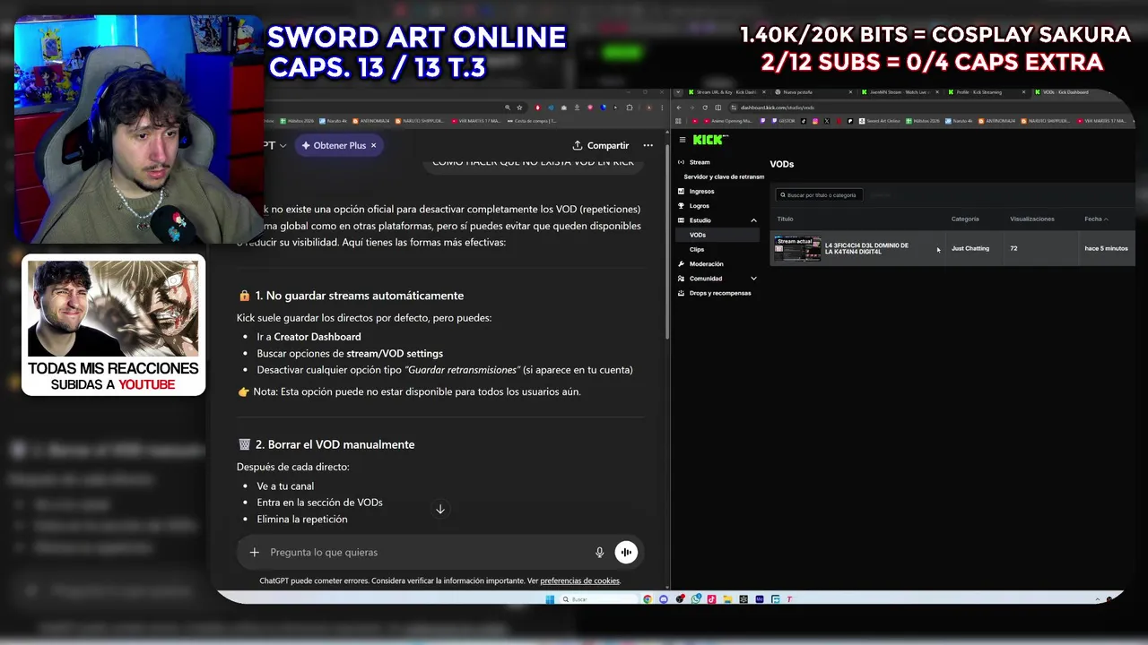Open ChatGPT three-dots options menu
Viewport: 1148px width, 645px height.
tap(648, 145)
